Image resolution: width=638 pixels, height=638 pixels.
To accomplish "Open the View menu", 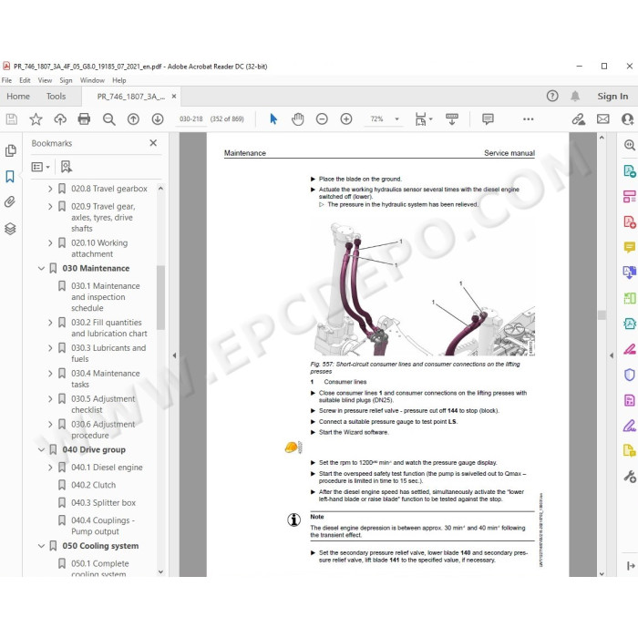I will click(x=45, y=80).
